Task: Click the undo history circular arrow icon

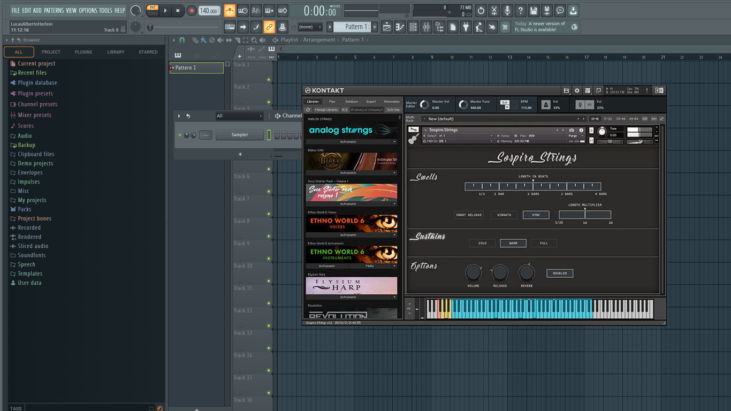Action: click(481, 10)
